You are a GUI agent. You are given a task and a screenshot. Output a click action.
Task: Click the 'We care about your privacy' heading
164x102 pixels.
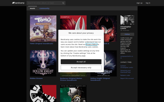coord(81,33)
